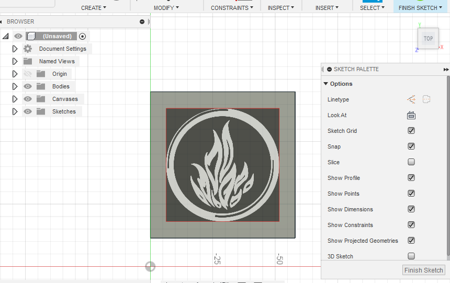Click the Origin folder icon
Screen dimensions: 450x283
[x=41, y=74]
